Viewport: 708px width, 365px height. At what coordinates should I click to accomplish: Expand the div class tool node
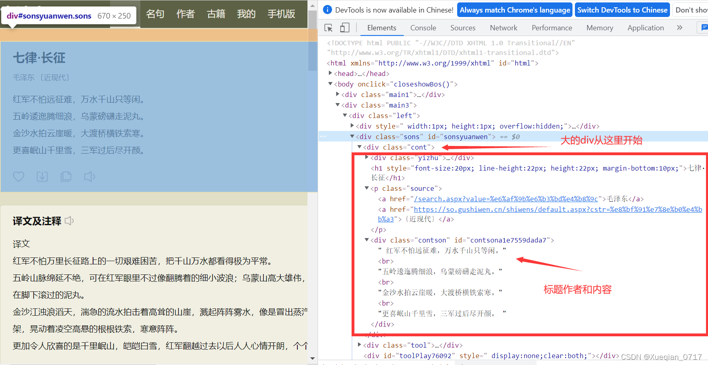pyautogui.click(x=360, y=345)
